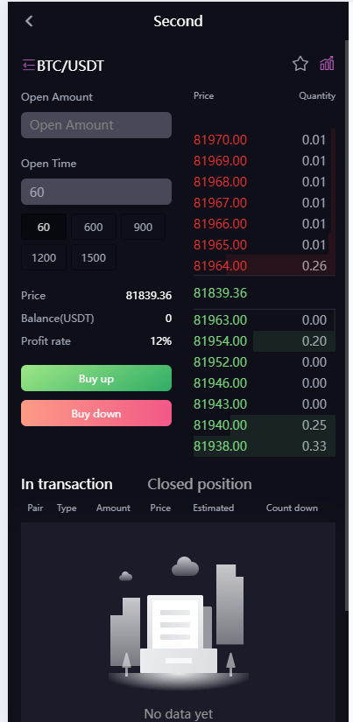
Task: Select the 81964.00 sell order row
Action: pyautogui.click(x=265, y=266)
